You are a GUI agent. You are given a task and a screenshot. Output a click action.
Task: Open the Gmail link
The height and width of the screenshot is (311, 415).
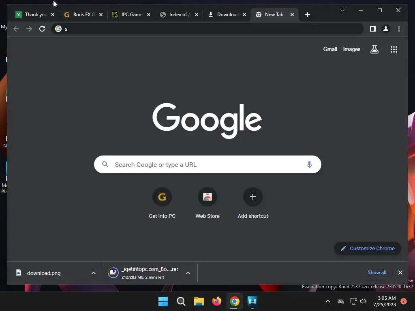330,49
